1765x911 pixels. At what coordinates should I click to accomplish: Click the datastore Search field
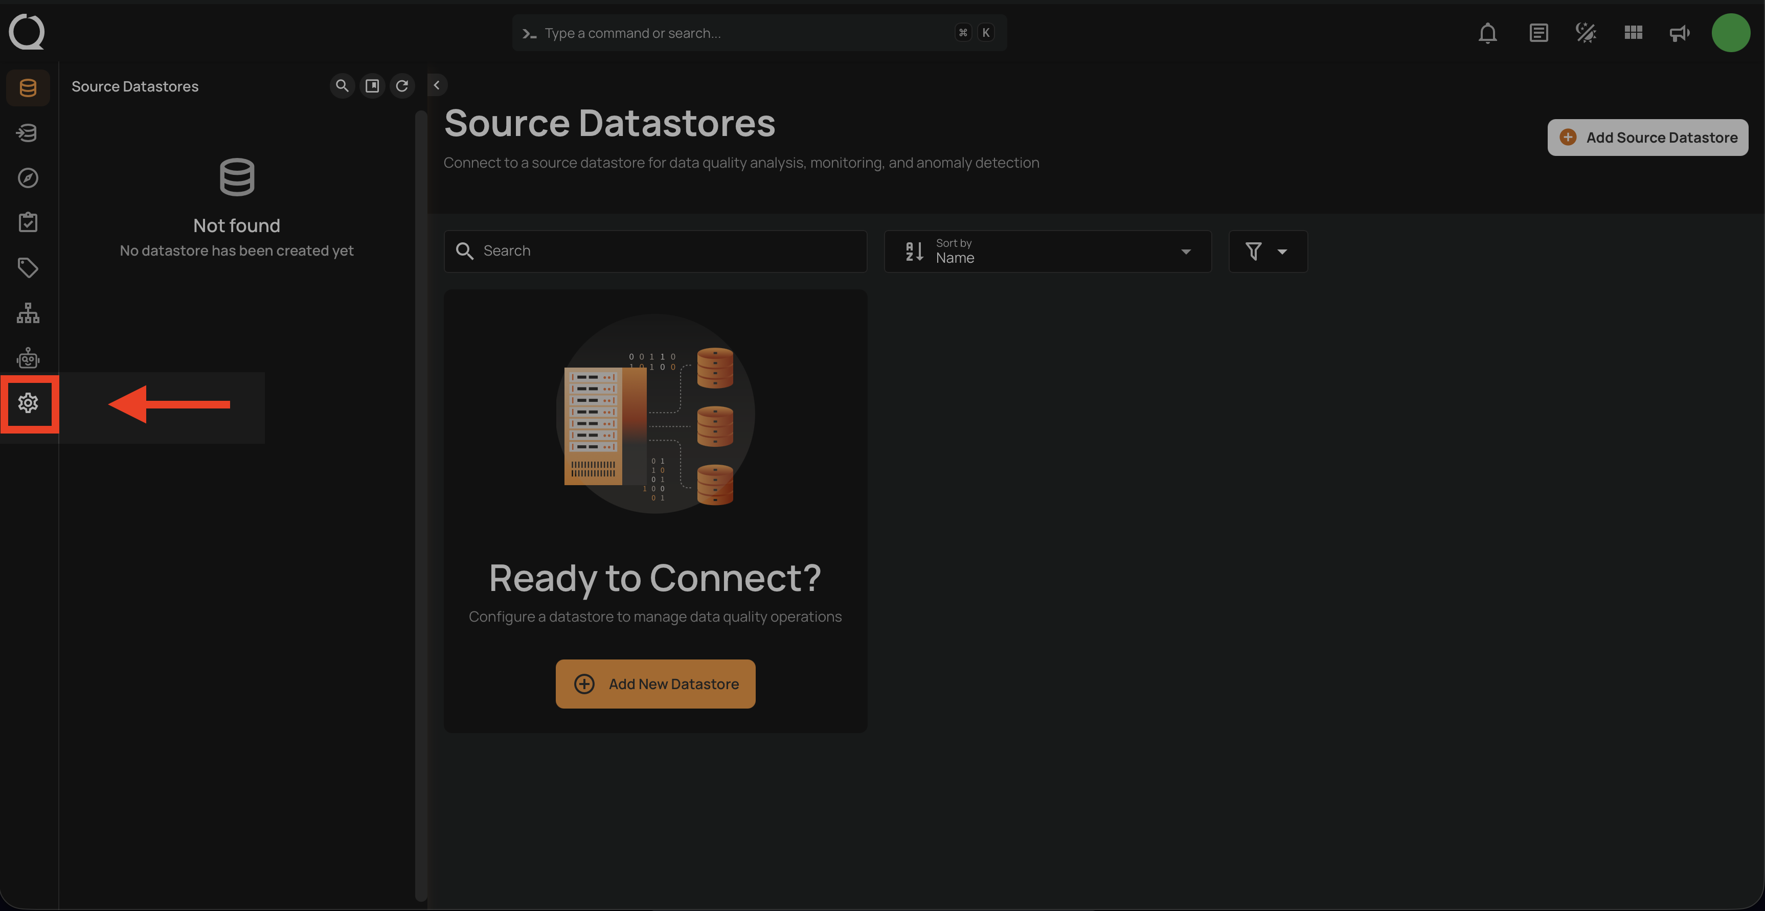point(665,252)
